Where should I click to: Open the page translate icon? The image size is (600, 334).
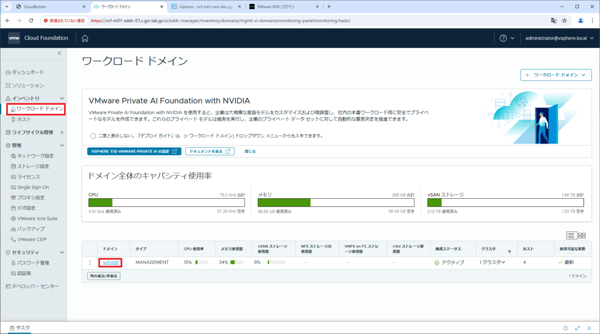(x=553, y=20)
